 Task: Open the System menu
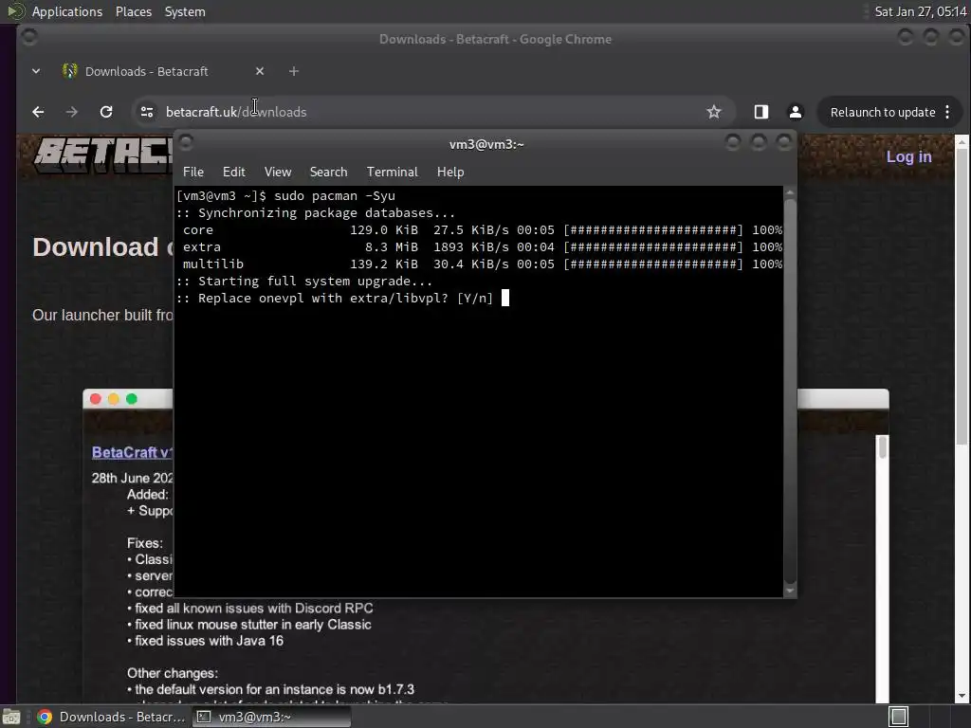[185, 11]
